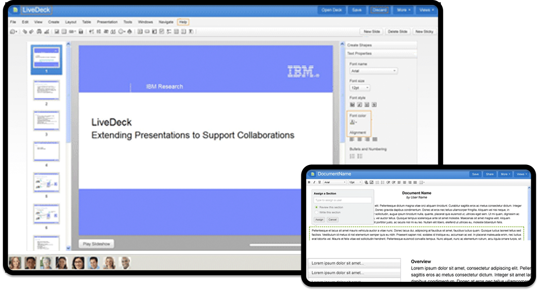Open the Create menu

[54, 22]
